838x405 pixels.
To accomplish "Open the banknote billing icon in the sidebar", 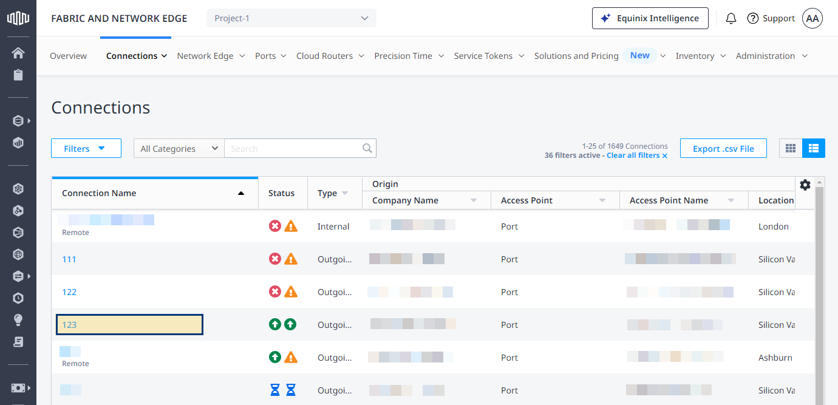I will tap(18, 388).
